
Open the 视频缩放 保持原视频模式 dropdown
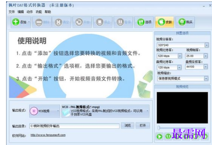(x=206, y=79)
